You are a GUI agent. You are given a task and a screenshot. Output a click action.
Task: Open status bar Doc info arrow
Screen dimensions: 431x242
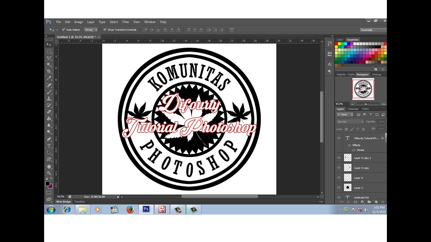click(118, 197)
